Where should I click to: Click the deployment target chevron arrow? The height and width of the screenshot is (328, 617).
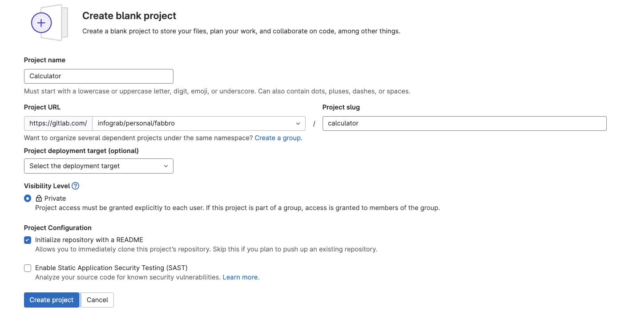point(166,166)
